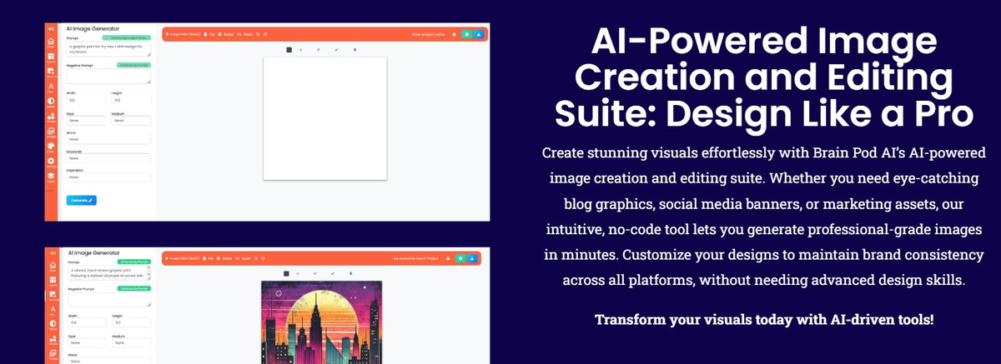Click the Transform your visuals today text
1001x364 pixels.
[x=763, y=320]
